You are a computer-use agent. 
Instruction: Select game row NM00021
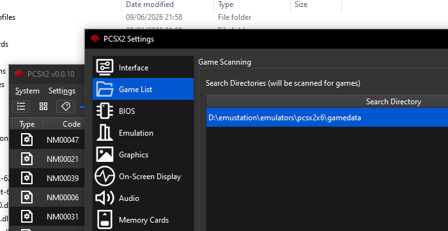pyautogui.click(x=47, y=159)
